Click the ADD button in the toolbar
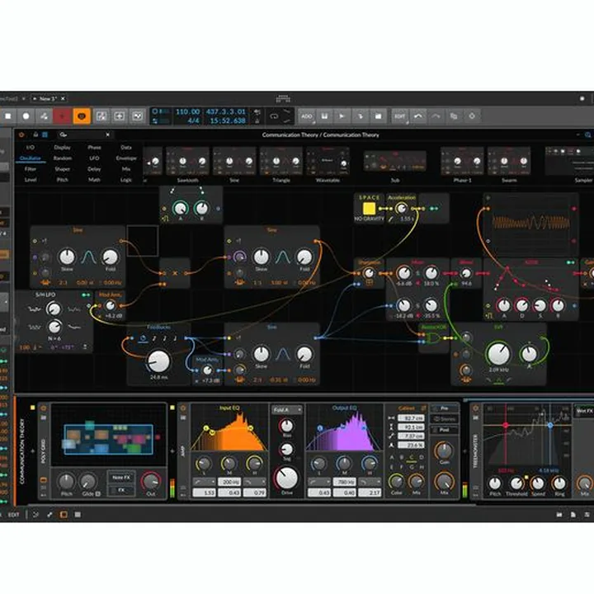Screen dimensions: 594x594 click(306, 116)
